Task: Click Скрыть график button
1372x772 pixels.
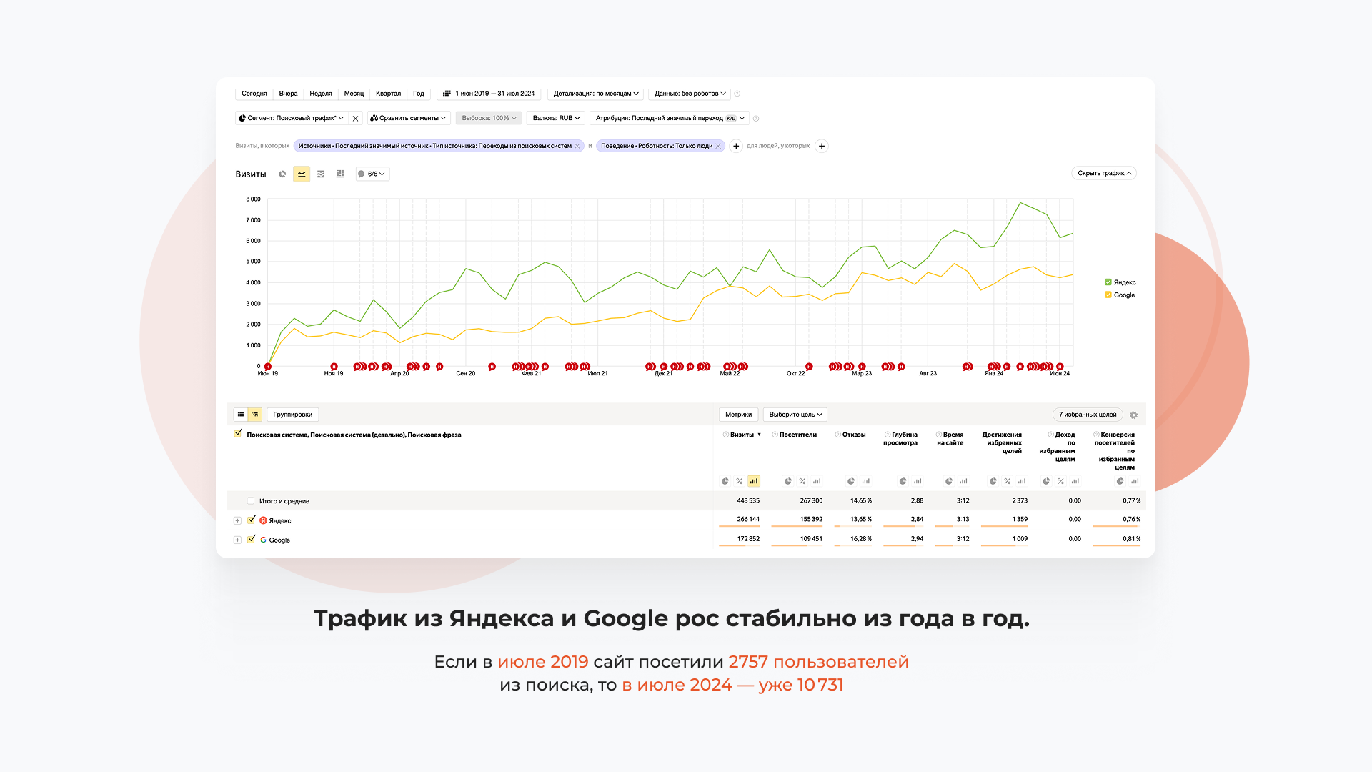Action: 1103,173
